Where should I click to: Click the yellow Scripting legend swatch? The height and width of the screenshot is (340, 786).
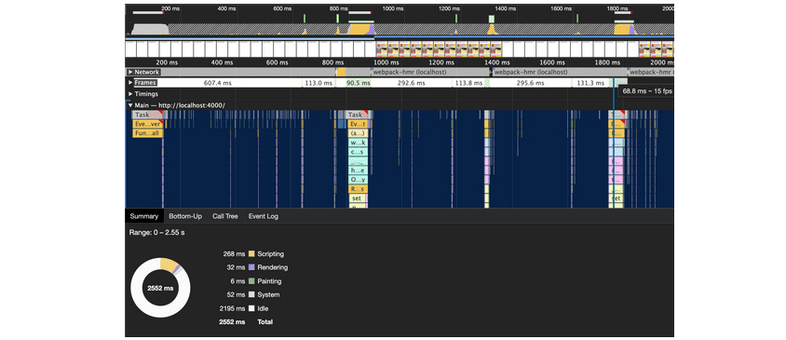click(252, 253)
